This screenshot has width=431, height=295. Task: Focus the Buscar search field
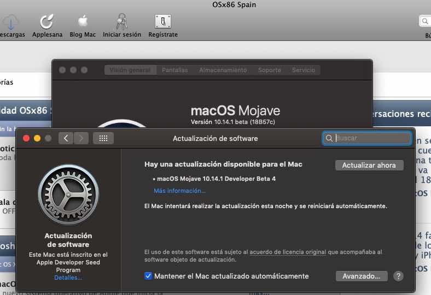point(367,138)
